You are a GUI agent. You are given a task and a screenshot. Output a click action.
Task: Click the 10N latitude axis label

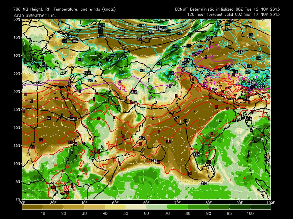tap(17, 164)
